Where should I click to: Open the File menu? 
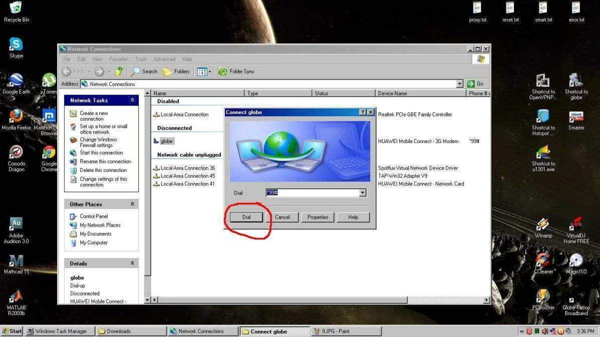67,59
